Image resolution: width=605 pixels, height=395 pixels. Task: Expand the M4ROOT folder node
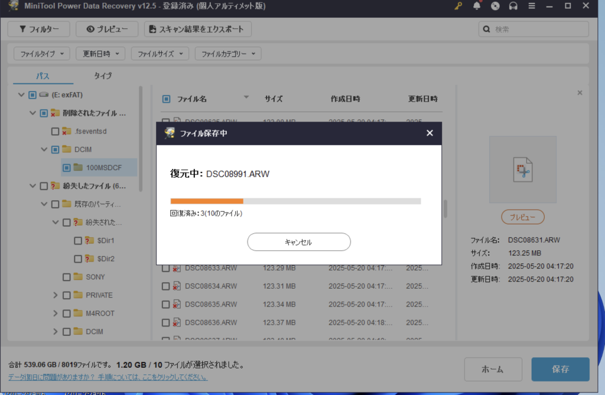55,313
